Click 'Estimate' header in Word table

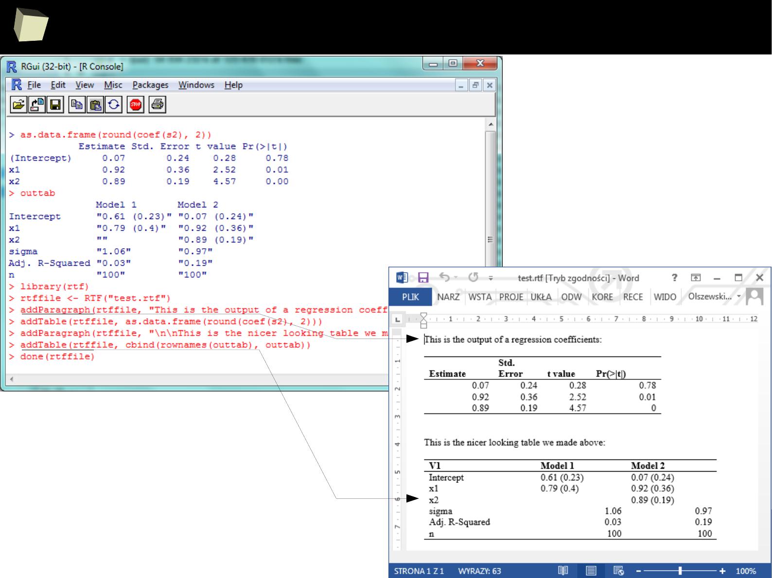click(447, 374)
